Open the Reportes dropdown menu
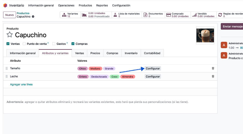The image size is (243, 134). pyautogui.click(x=102, y=5)
